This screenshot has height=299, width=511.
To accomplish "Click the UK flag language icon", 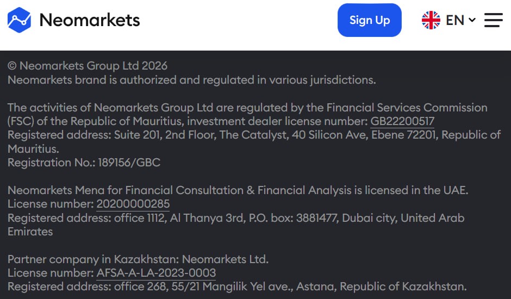I will tap(431, 20).
